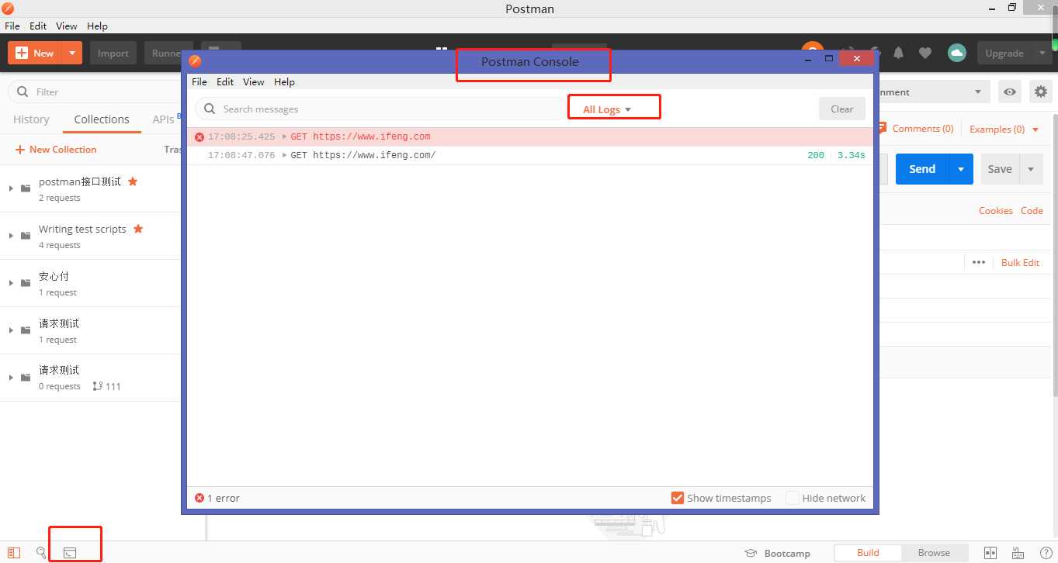Expand the 请求测试 collection with 1 request
Viewport: 1058px width, 563px height.
pyautogui.click(x=11, y=330)
